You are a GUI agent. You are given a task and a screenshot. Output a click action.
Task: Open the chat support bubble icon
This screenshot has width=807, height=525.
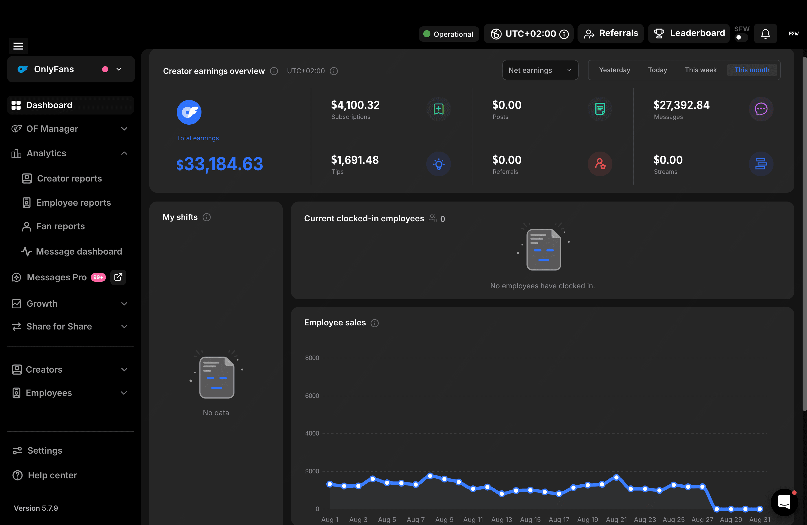[784, 502]
